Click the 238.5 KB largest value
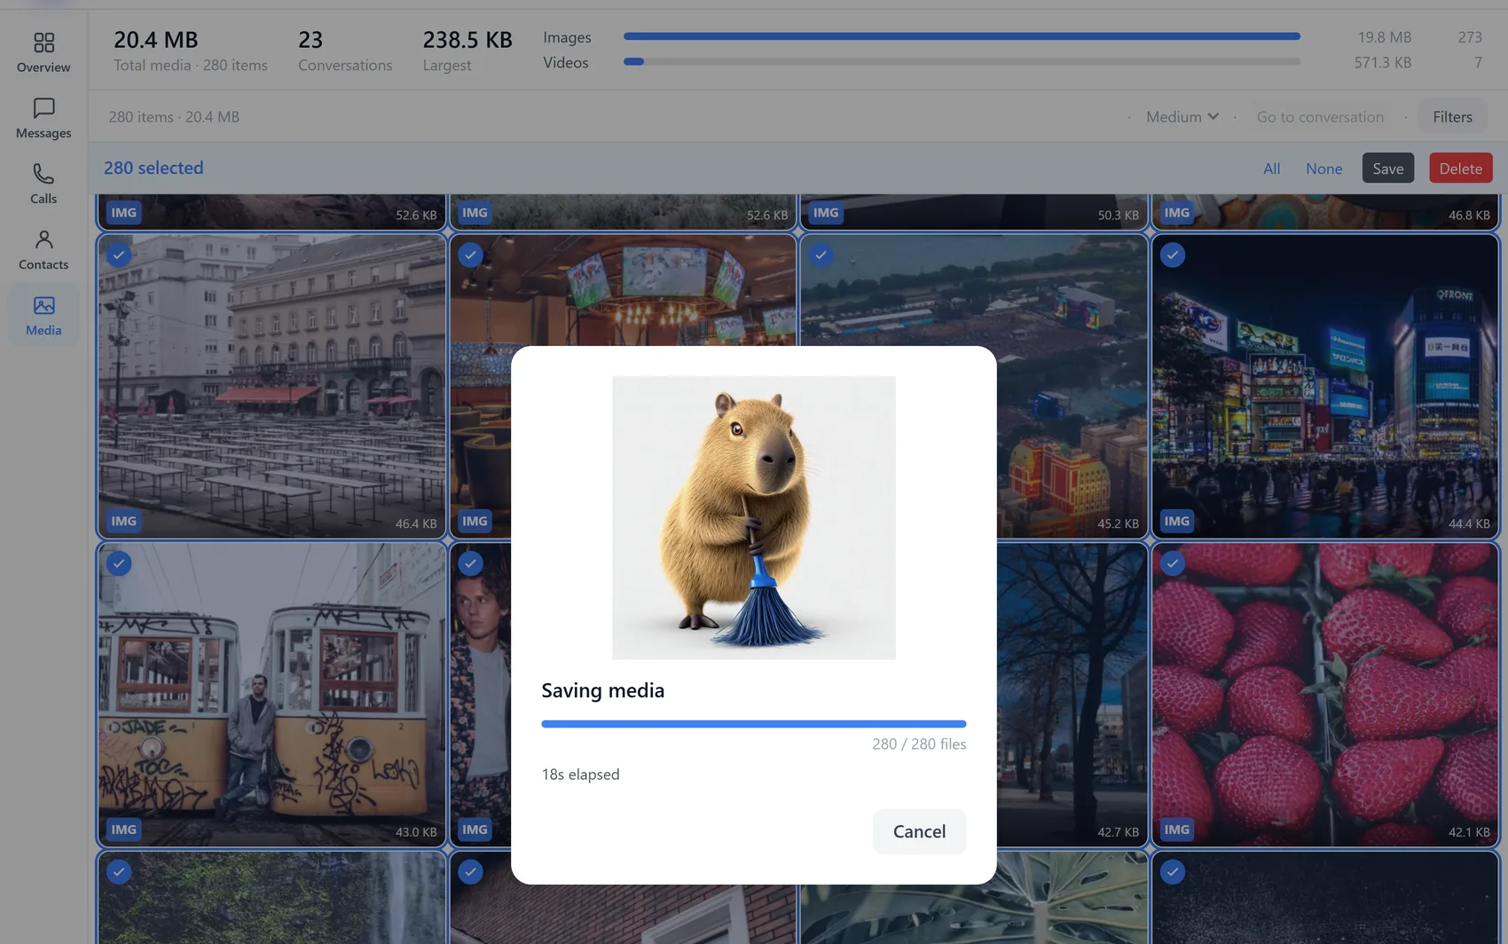Image resolution: width=1508 pixels, height=944 pixels. [x=467, y=40]
